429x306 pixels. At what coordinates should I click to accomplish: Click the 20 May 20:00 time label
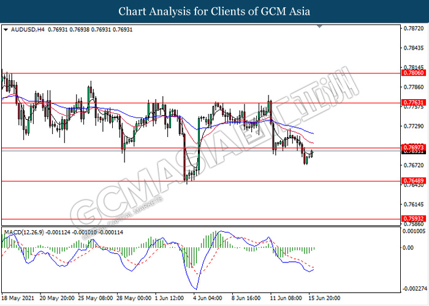coord(57,298)
